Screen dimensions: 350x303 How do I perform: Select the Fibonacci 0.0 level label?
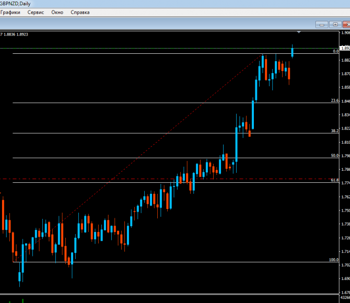335,51
